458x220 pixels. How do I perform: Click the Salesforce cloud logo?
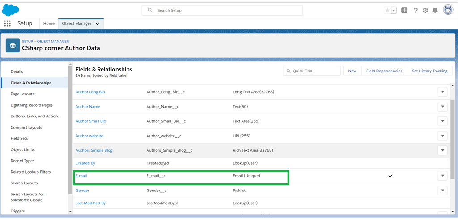[11, 10]
